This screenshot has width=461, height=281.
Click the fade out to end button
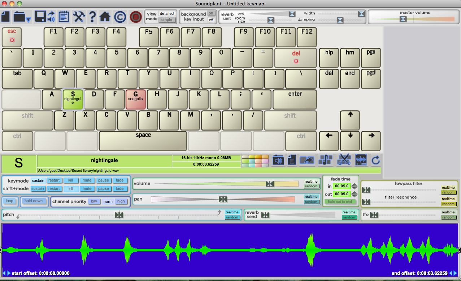pos(340,202)
